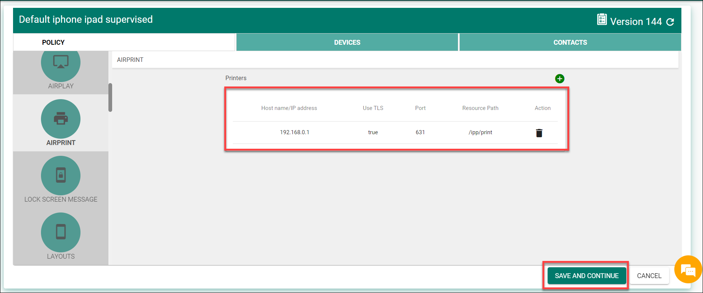The image size is (703, 293).
Task: Refresh the policy version
Action: [670, 22]
